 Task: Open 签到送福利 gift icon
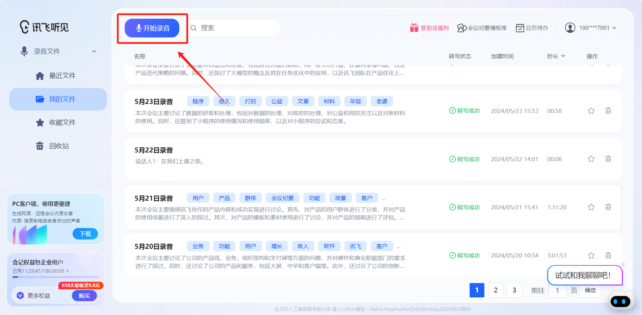coord(414,28)
